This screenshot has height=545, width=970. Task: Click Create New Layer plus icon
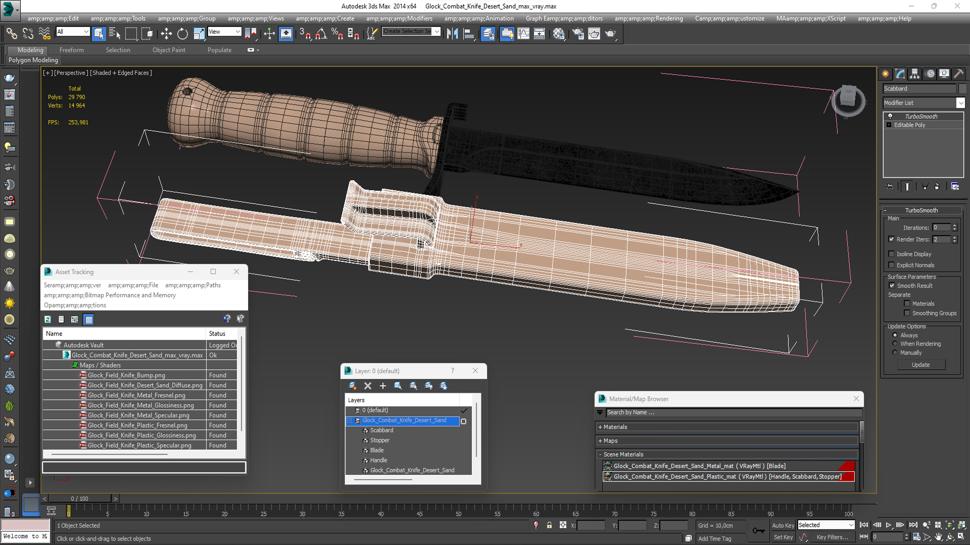(x=383, y=386)
